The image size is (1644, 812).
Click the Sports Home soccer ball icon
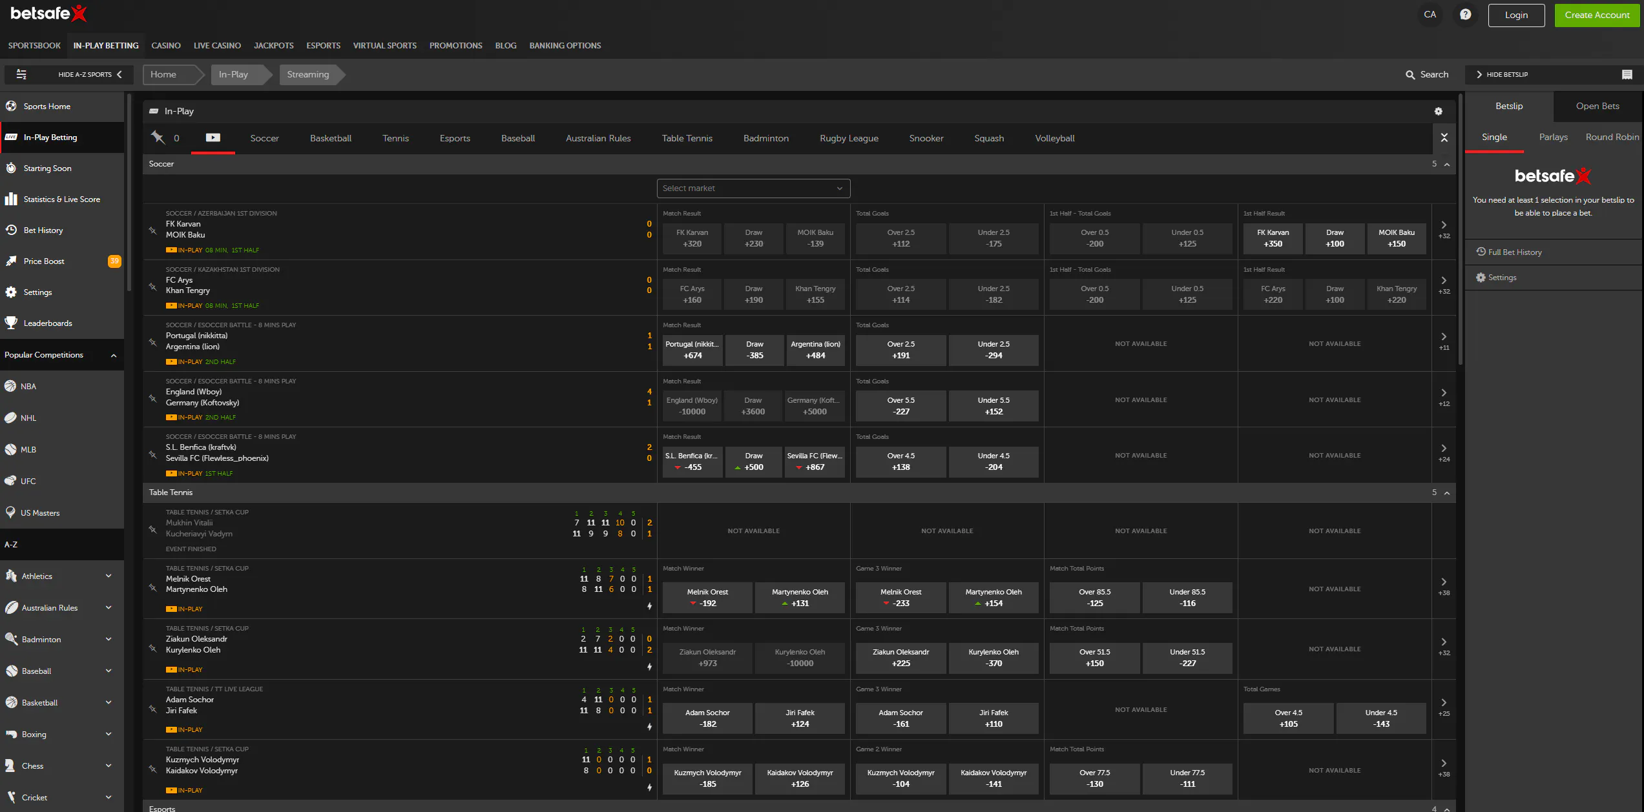tap(11, 106)
